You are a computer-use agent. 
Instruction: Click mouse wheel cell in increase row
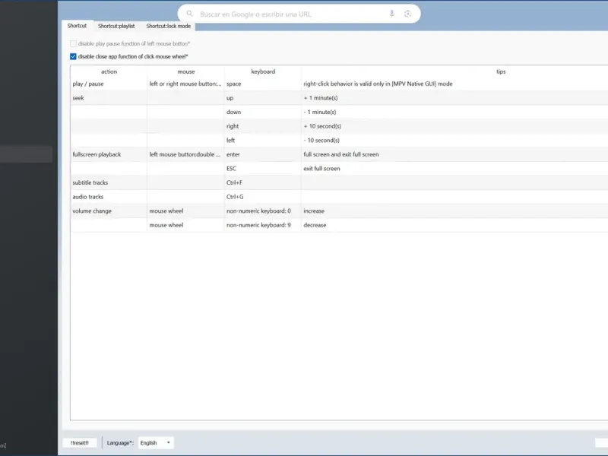click(x=186, y=211)
